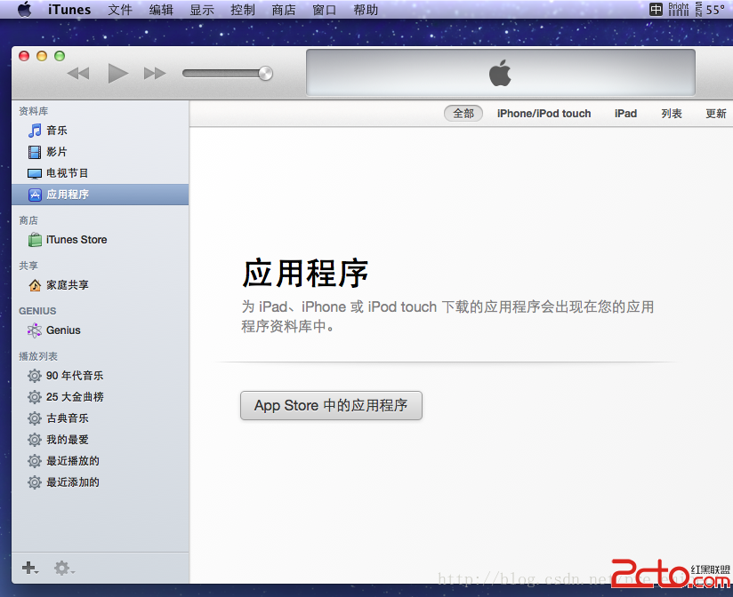This screenshot has height=597, width=733.
Task: Select the TV Shows (电视节目) monitor icon
Action: tap(35, 173)
